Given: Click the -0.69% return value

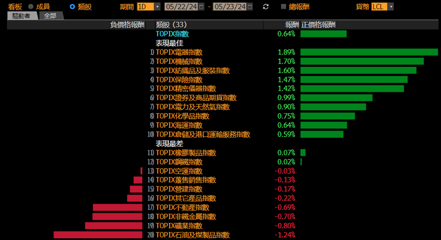Looking at the screenshot, I should [285, 207].
